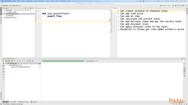
Task: Click the layout icon in Run sidebar
Action: tap(3, 72)
